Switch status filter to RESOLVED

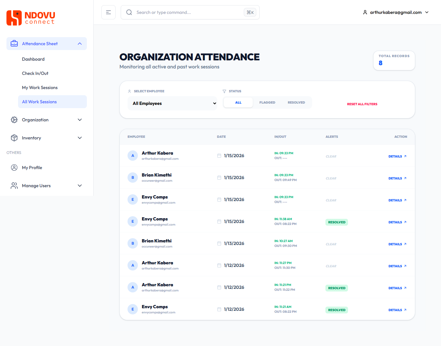coord(296,103)
